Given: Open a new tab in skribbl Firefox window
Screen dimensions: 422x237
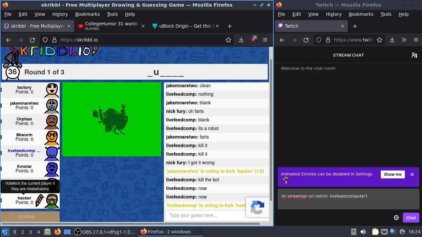Looking at the screenshot, I should [229, 26].
